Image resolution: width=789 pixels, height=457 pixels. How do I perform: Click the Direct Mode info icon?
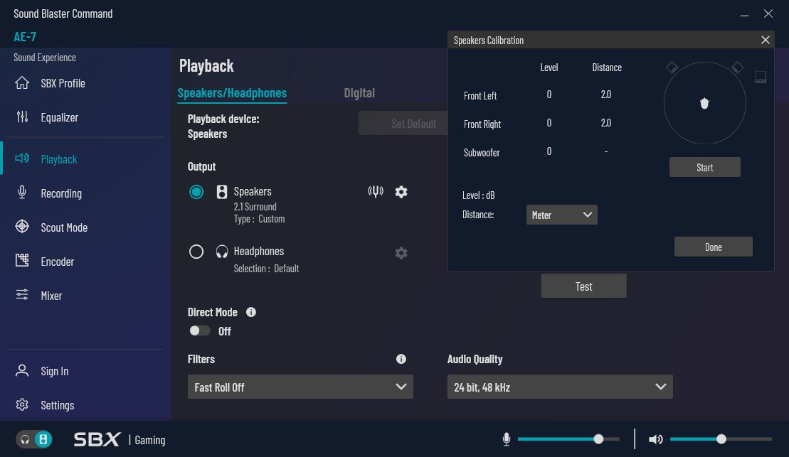pyautogui.click(x=251, y=312)
